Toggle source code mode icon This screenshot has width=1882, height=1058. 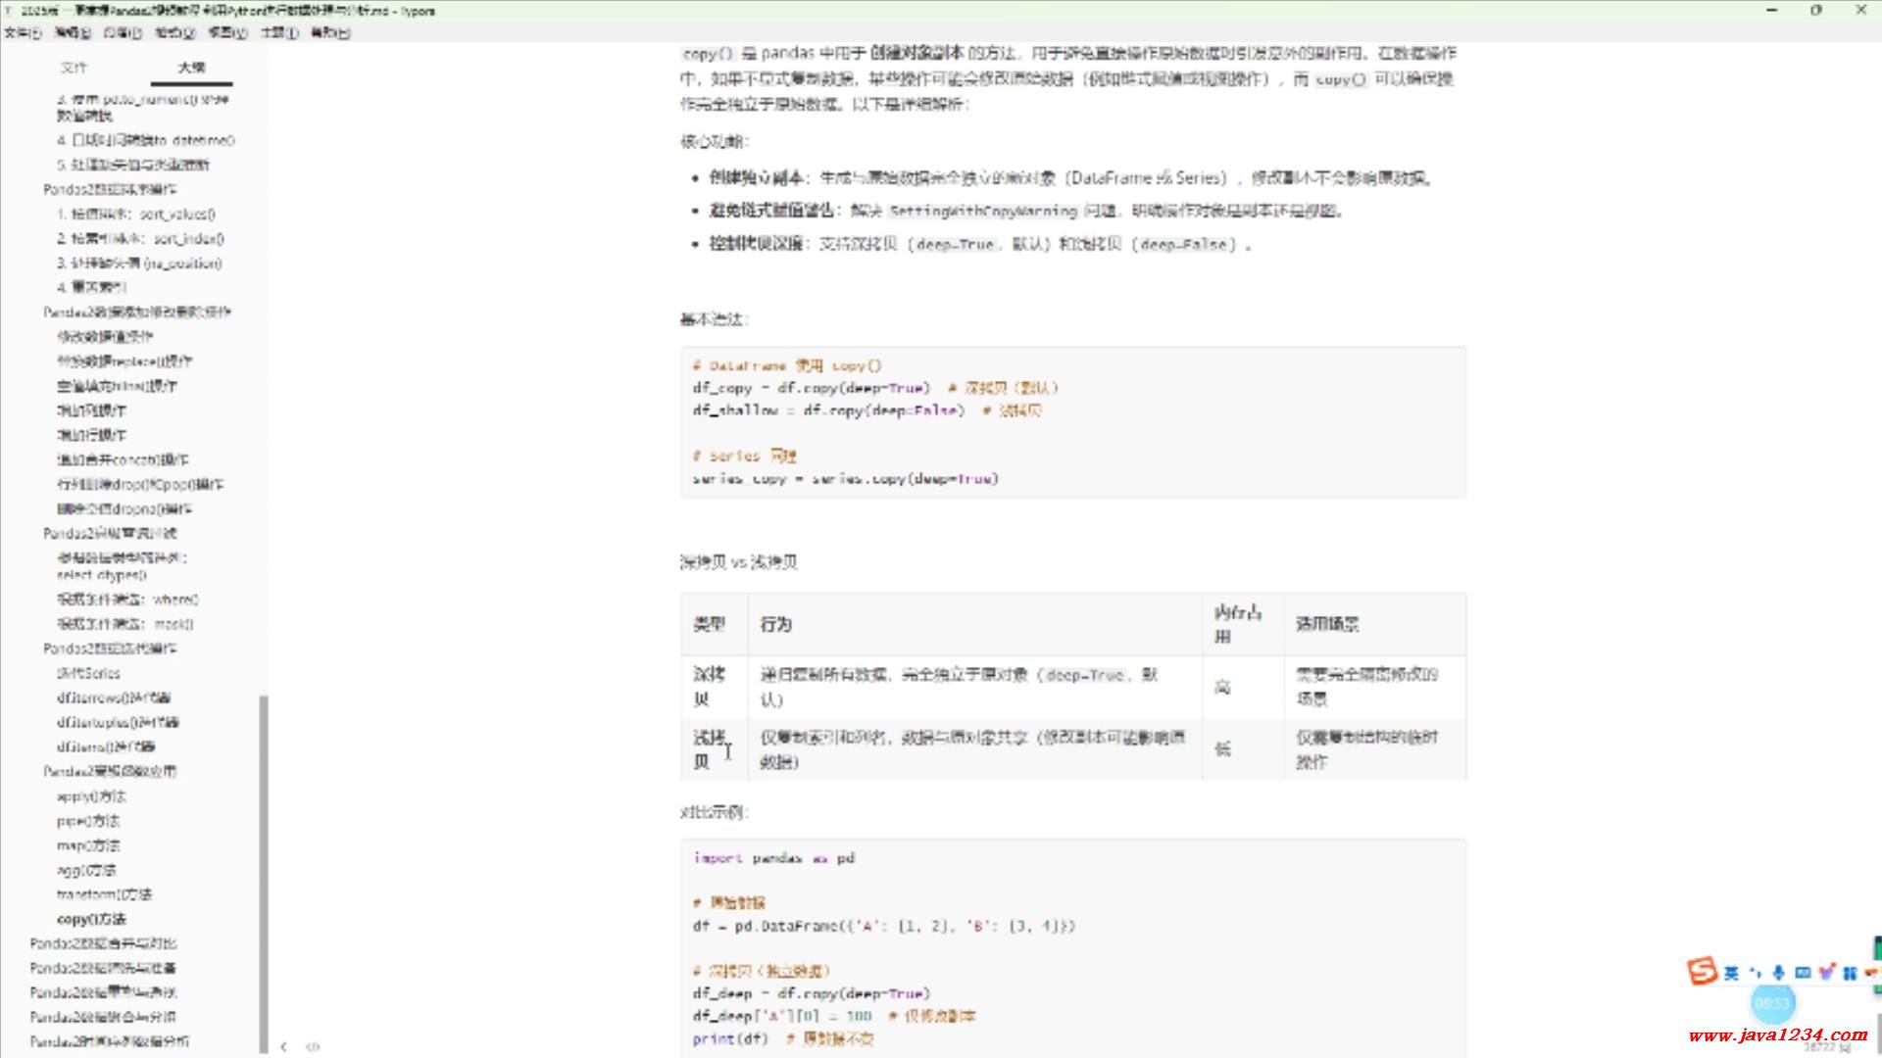tap(313, 1046)
